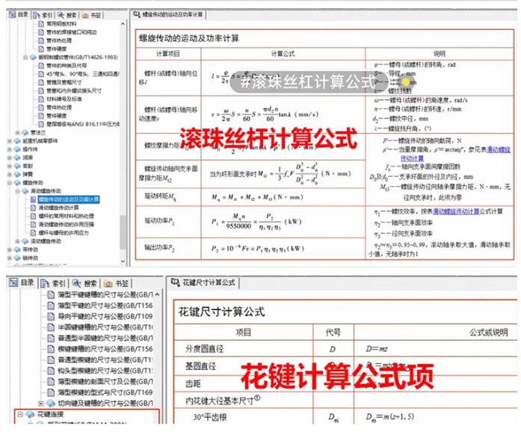
Task: Click the scroll-up arrow of the 花键 window tree
Action: 157,294
